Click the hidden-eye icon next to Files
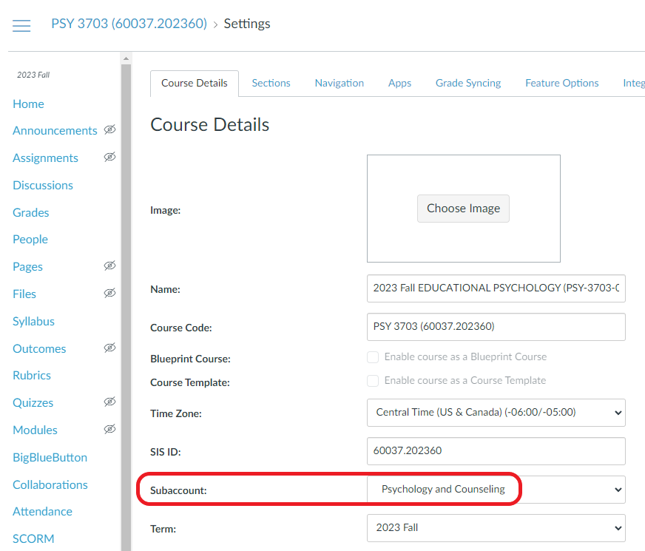This screenshot has width=645, height=551. pos(109,294)
